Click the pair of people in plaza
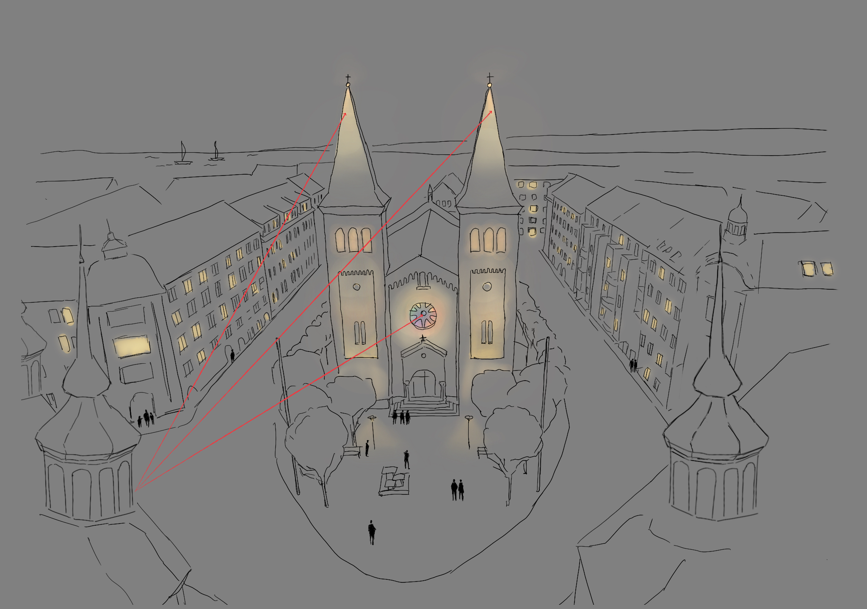Viewport: 867px width, 609px height. click(457, 490)
